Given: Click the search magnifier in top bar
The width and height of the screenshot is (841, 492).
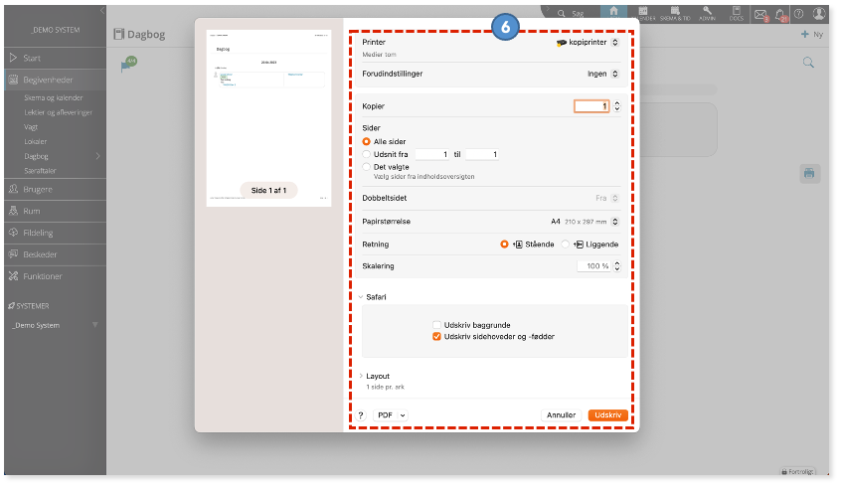Looking at the screenshot, I should pyautogui.click(x=561, y=13).
